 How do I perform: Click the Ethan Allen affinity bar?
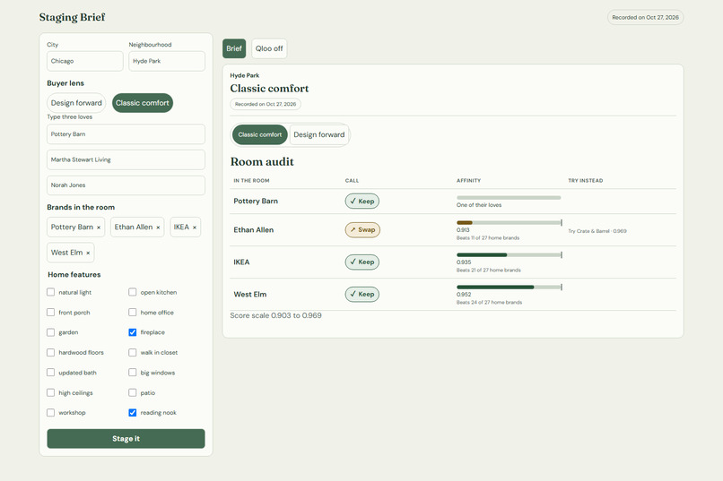click(x=509, y=223)
